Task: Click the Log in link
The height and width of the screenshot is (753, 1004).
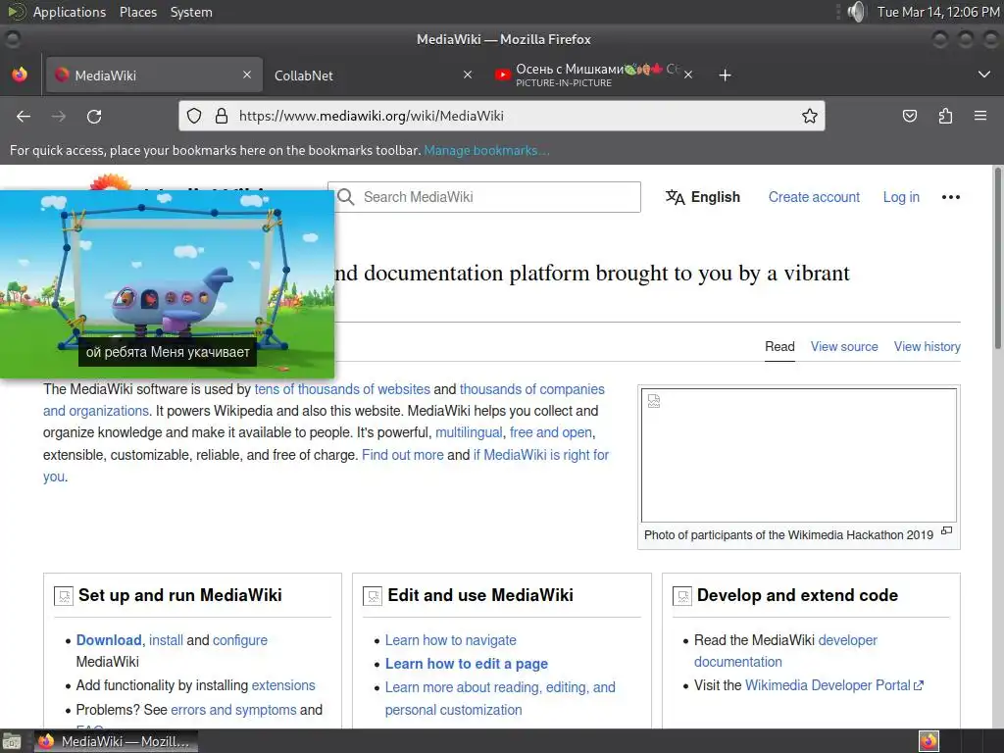Action: (x=901, y=197)
